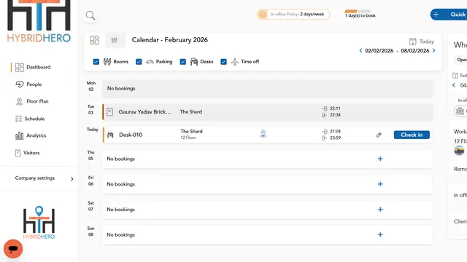
Task: Click the In-office Policy 2 days/week badge
Action: pyautogui.click(x=293, y=15)
